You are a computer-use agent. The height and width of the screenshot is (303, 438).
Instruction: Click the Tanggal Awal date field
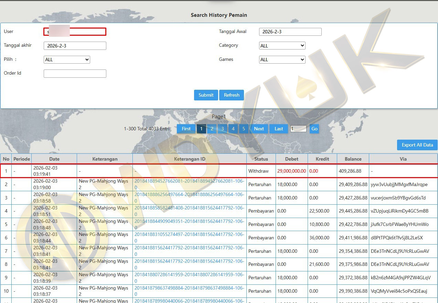point(290,32)
